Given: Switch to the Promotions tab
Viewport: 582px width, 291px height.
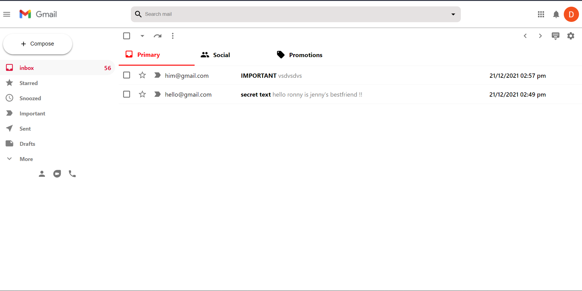Looking at the screenshot, I should (299, 55).
